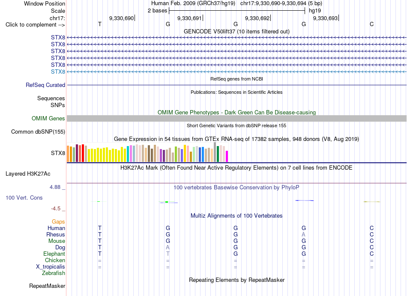
Task: Click the faded T base in the Elephant row
Action: pos(168,254)
